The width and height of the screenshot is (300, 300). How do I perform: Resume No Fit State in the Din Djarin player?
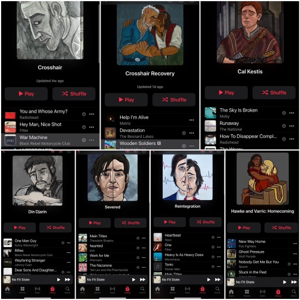coord(58,279)
